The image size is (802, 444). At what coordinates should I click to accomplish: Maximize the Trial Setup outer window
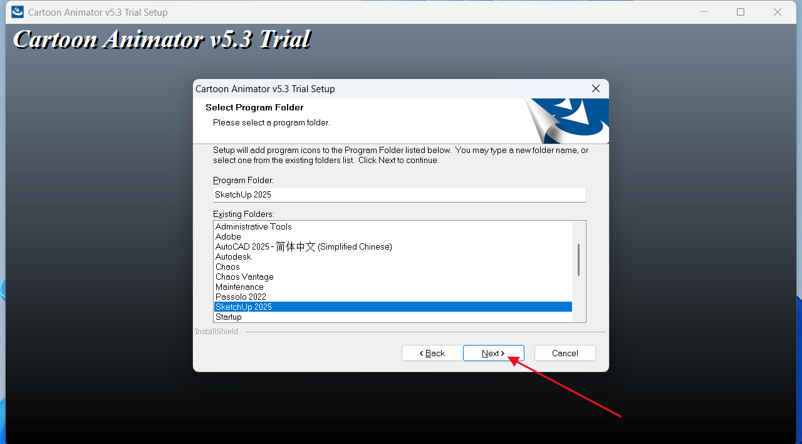pos(741,12)
